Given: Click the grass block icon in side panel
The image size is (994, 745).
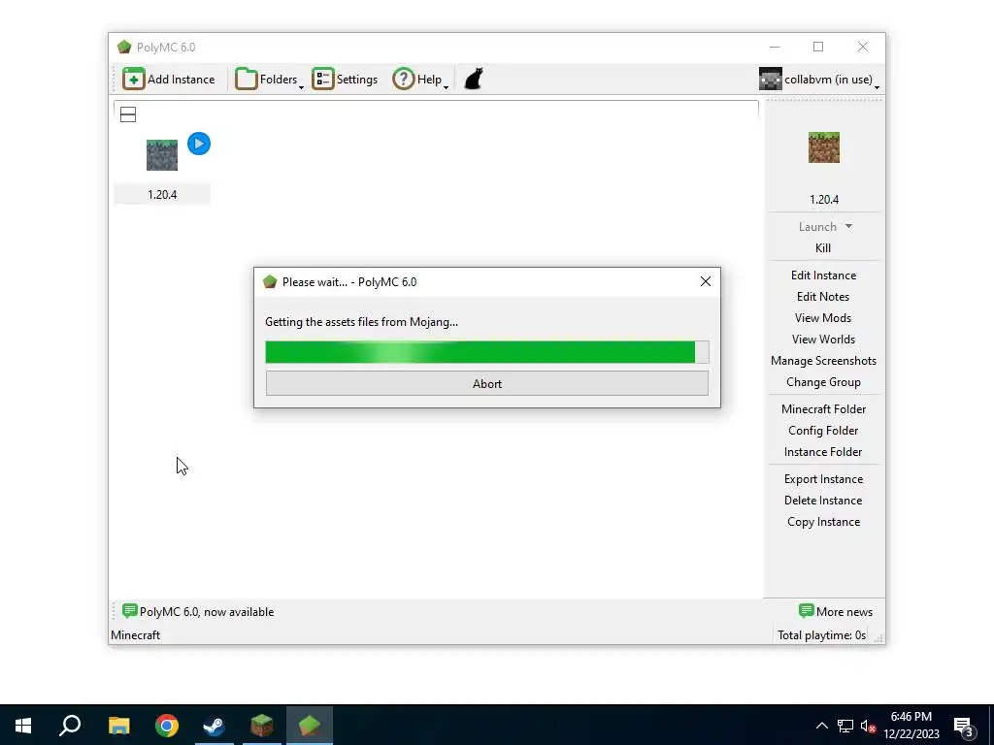Looking at the screenshot, I should click(x=823, y=147).
